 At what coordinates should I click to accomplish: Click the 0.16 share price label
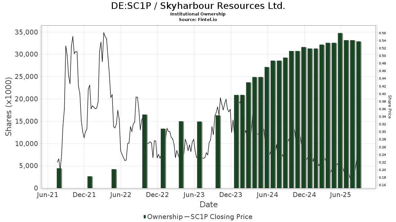coord(382,185)
